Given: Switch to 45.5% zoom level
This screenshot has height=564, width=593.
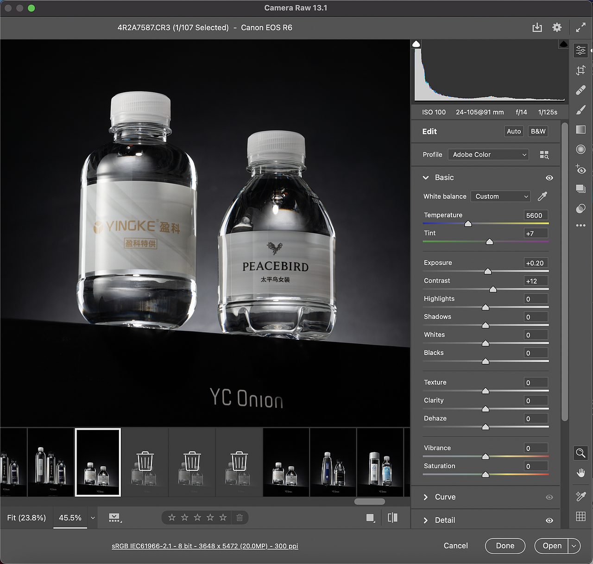Looking at the screenshot, I should coord(70,518).
